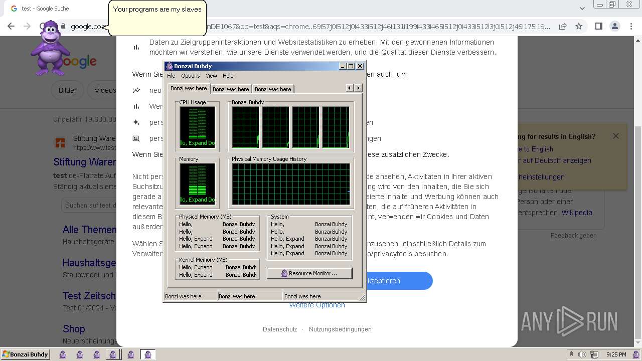Open the Help menu in Bonzai Buhdy
This screenshot has width=642, height=361.
click(228, 76)
